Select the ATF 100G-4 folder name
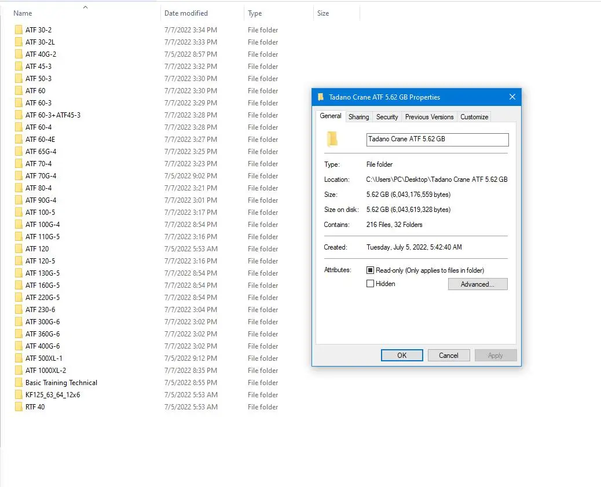601x487 pixels. pos(42,224)
